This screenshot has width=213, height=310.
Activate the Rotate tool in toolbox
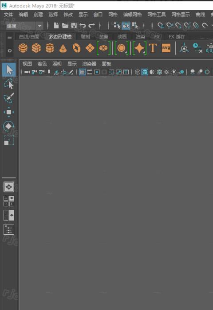click(x=9, y=126)
